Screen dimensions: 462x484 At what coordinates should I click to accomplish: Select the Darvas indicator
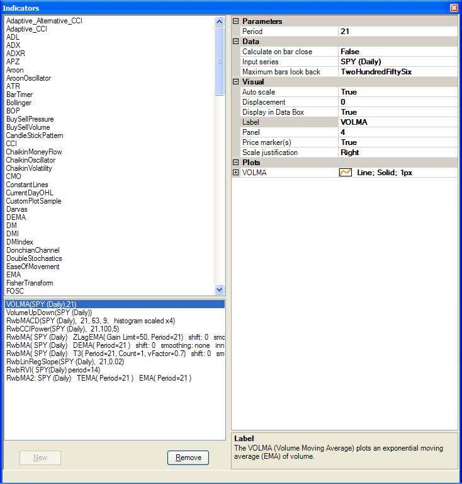tap(16, 209)
